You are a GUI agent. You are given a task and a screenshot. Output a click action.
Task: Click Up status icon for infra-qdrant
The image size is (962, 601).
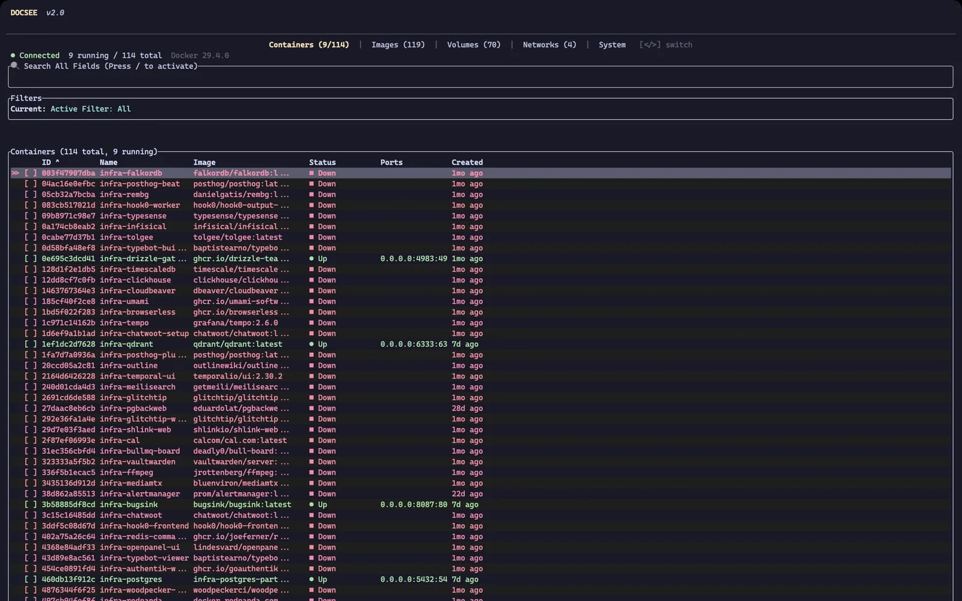pyautogui.click(x=311, y=344)
